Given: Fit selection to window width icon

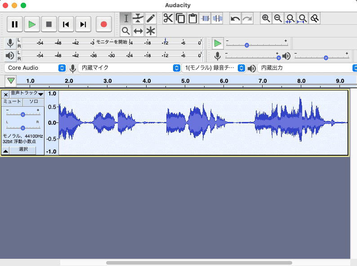Looking at the screenshot, I should pos(290,18).
